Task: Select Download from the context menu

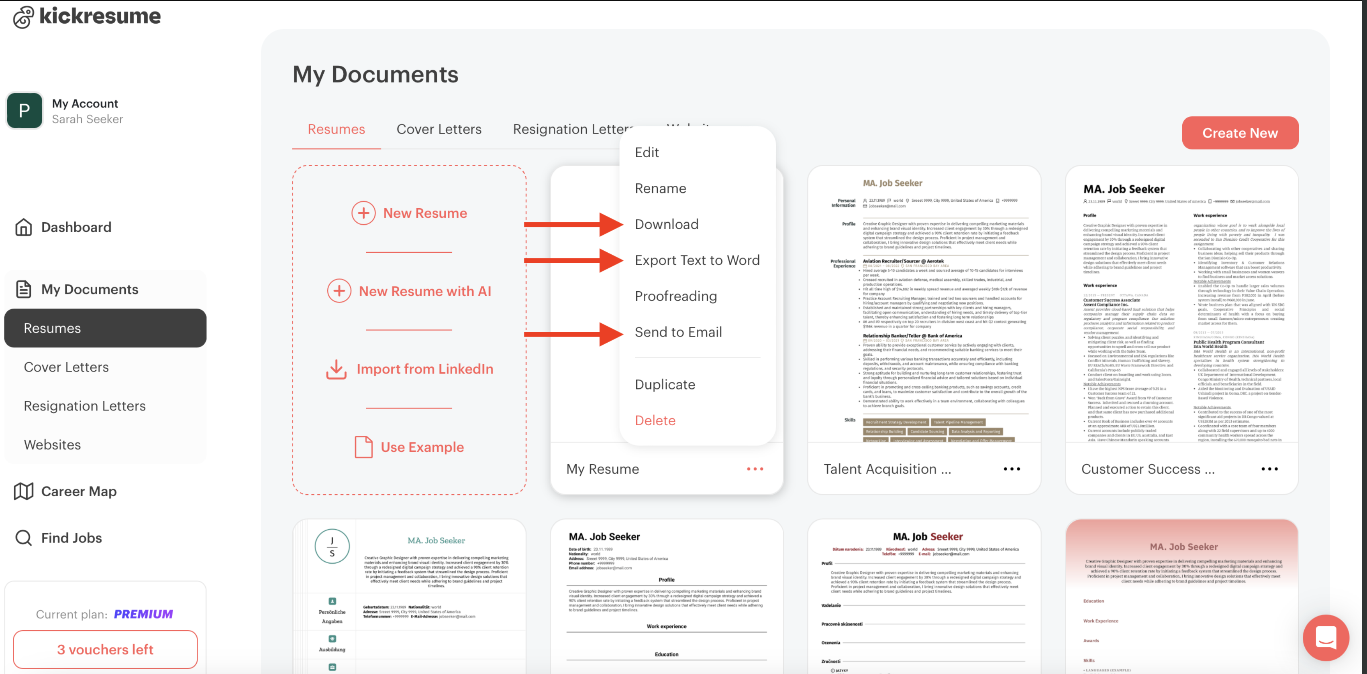Action: click(667, 224)
